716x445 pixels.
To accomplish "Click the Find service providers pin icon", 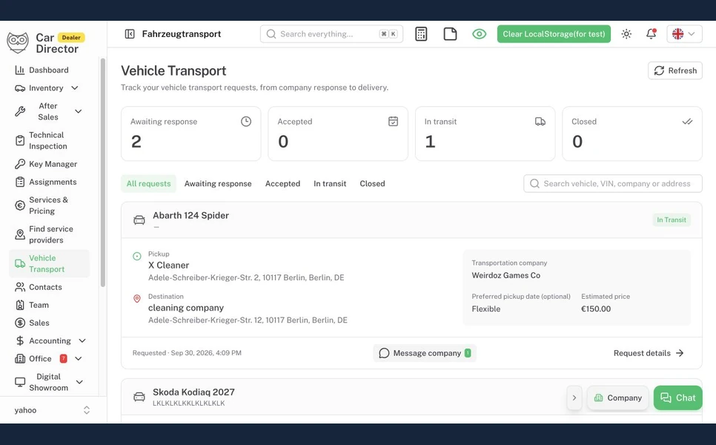I will point(19,234).
